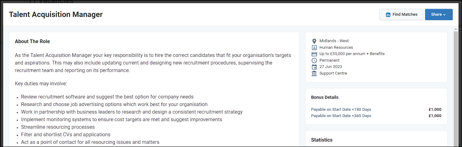Click the salary card icon beside £55,000
This screenshot has width=462, height=147.
click(x=314, y=54)
